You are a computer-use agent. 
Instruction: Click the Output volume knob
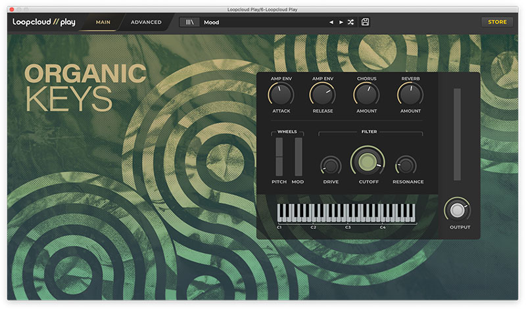pos(460,210)
